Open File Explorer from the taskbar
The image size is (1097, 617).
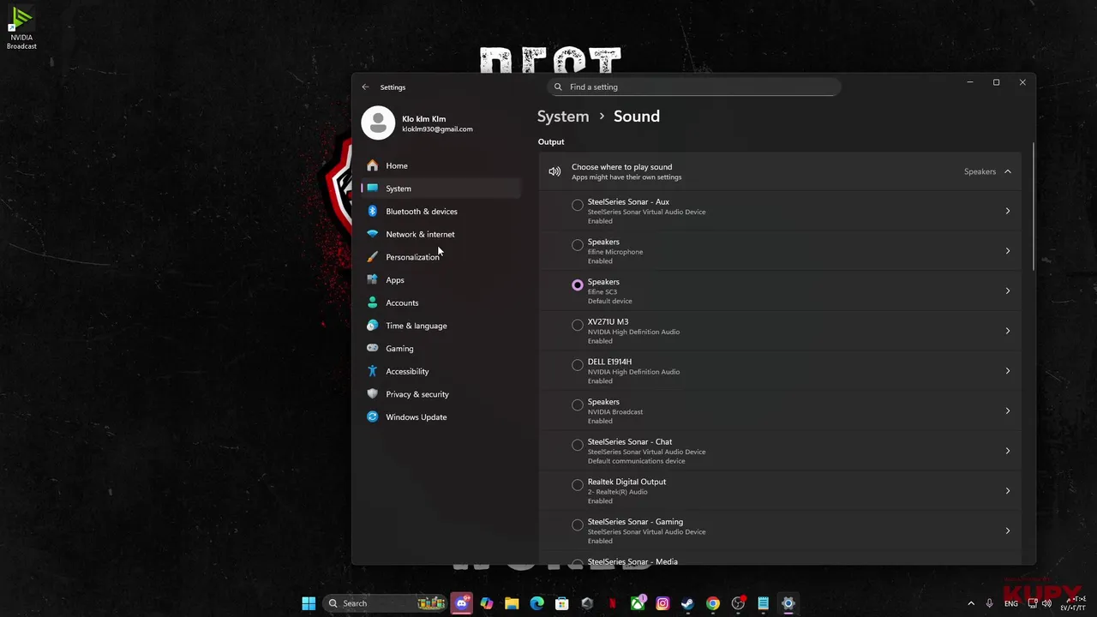tap(512, 603)
